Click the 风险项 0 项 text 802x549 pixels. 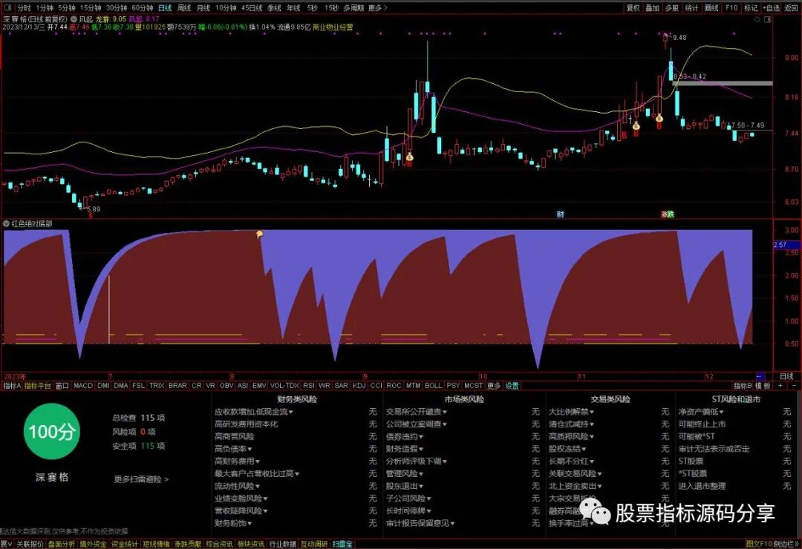click(134, 432)
